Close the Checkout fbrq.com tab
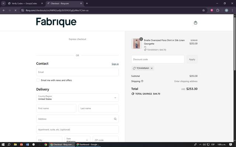 [81, 3]
